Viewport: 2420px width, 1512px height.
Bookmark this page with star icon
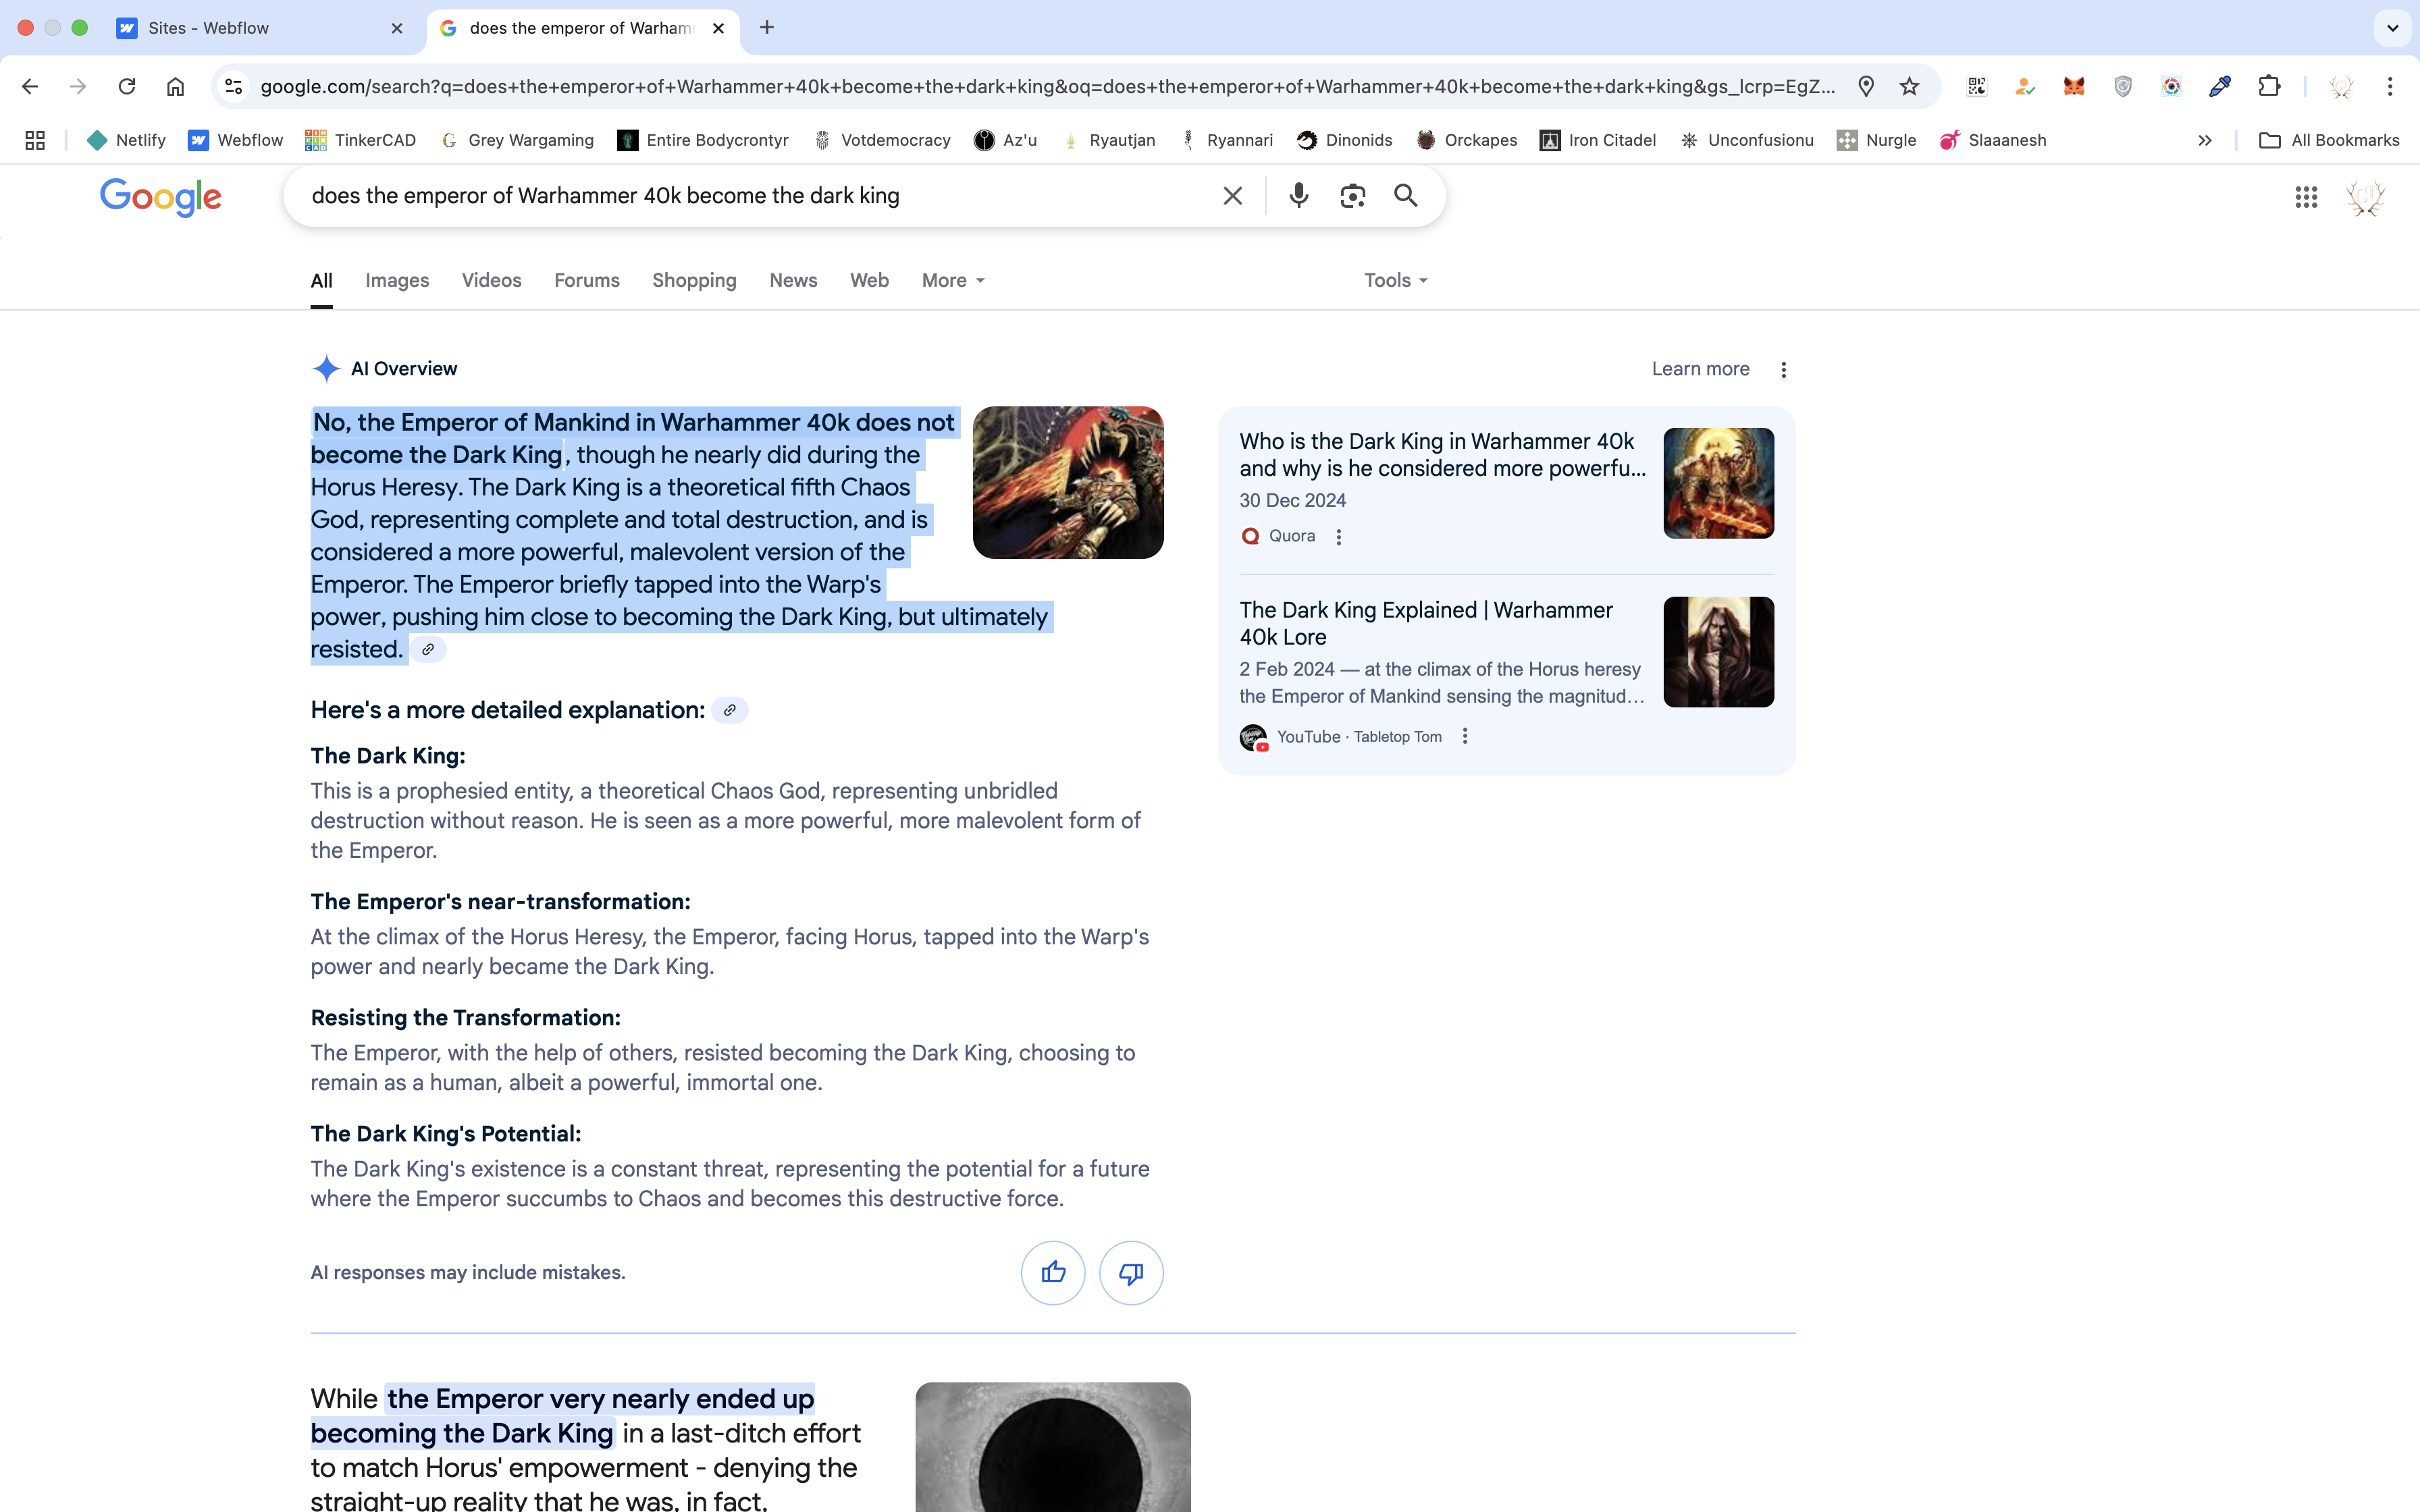pyautogui.click(x=1909, y=87)
